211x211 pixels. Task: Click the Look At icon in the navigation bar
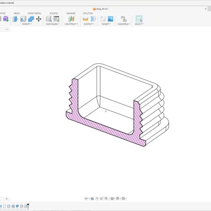92,198
